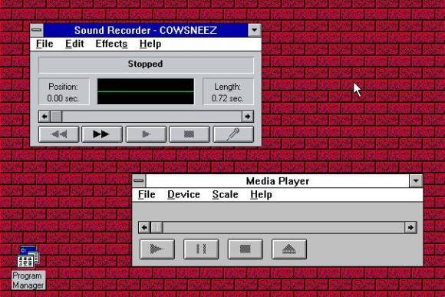Open the Device menu in Media Player
The width and height of the screenshot is (445, 297).
[183, 194]
